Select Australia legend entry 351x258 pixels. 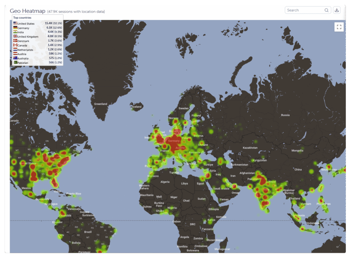38,58
